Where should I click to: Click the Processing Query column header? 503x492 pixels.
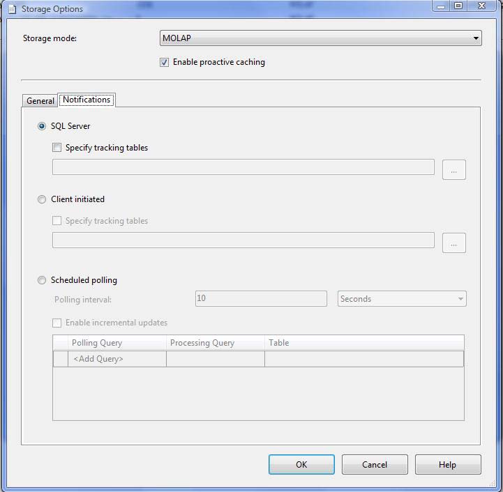216,343
